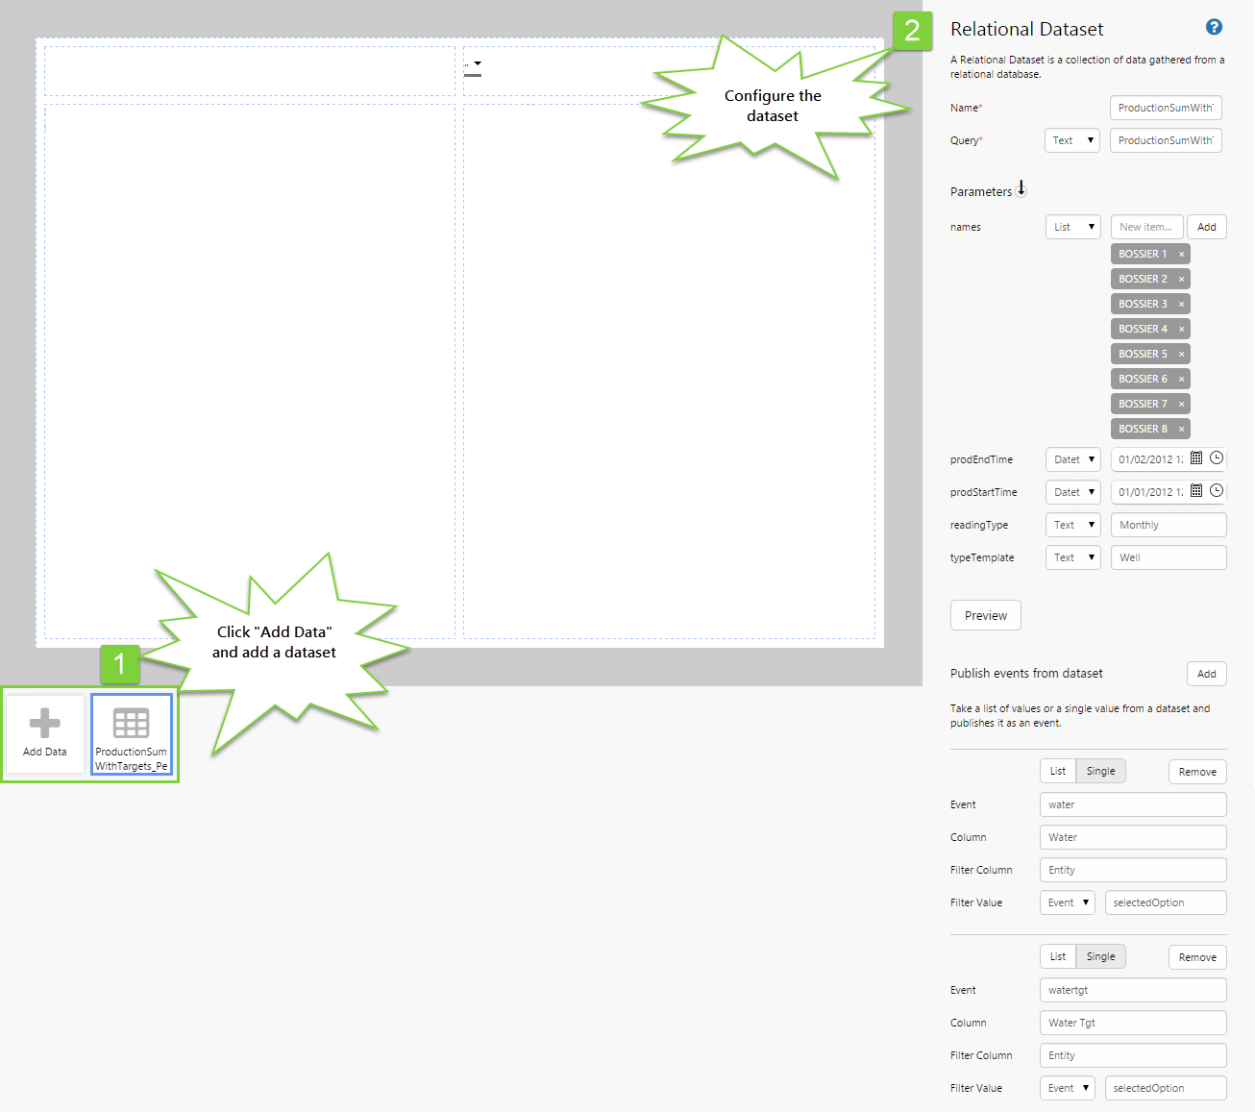Open the help question mark icon
This screenshot has width=1255, height=1112.
point(1214,27)
